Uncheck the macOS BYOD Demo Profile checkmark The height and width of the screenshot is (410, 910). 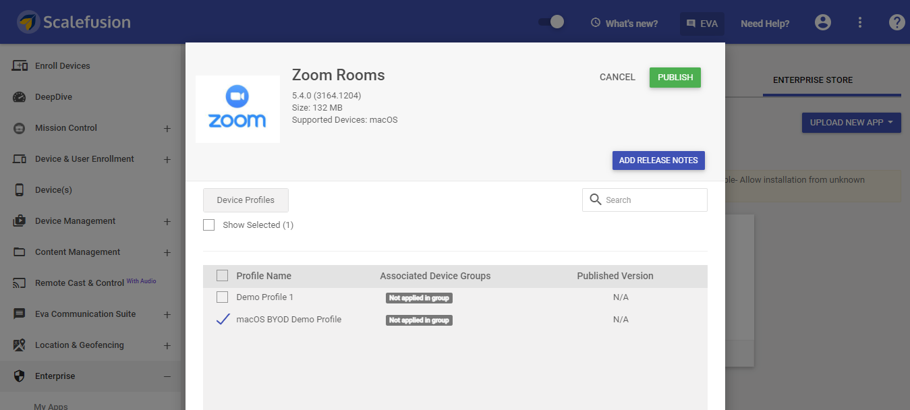pyautogui.click(x=223, y=320)
